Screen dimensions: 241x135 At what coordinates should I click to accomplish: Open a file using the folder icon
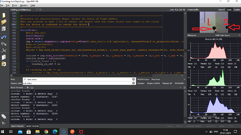click(x=4, y=22)
